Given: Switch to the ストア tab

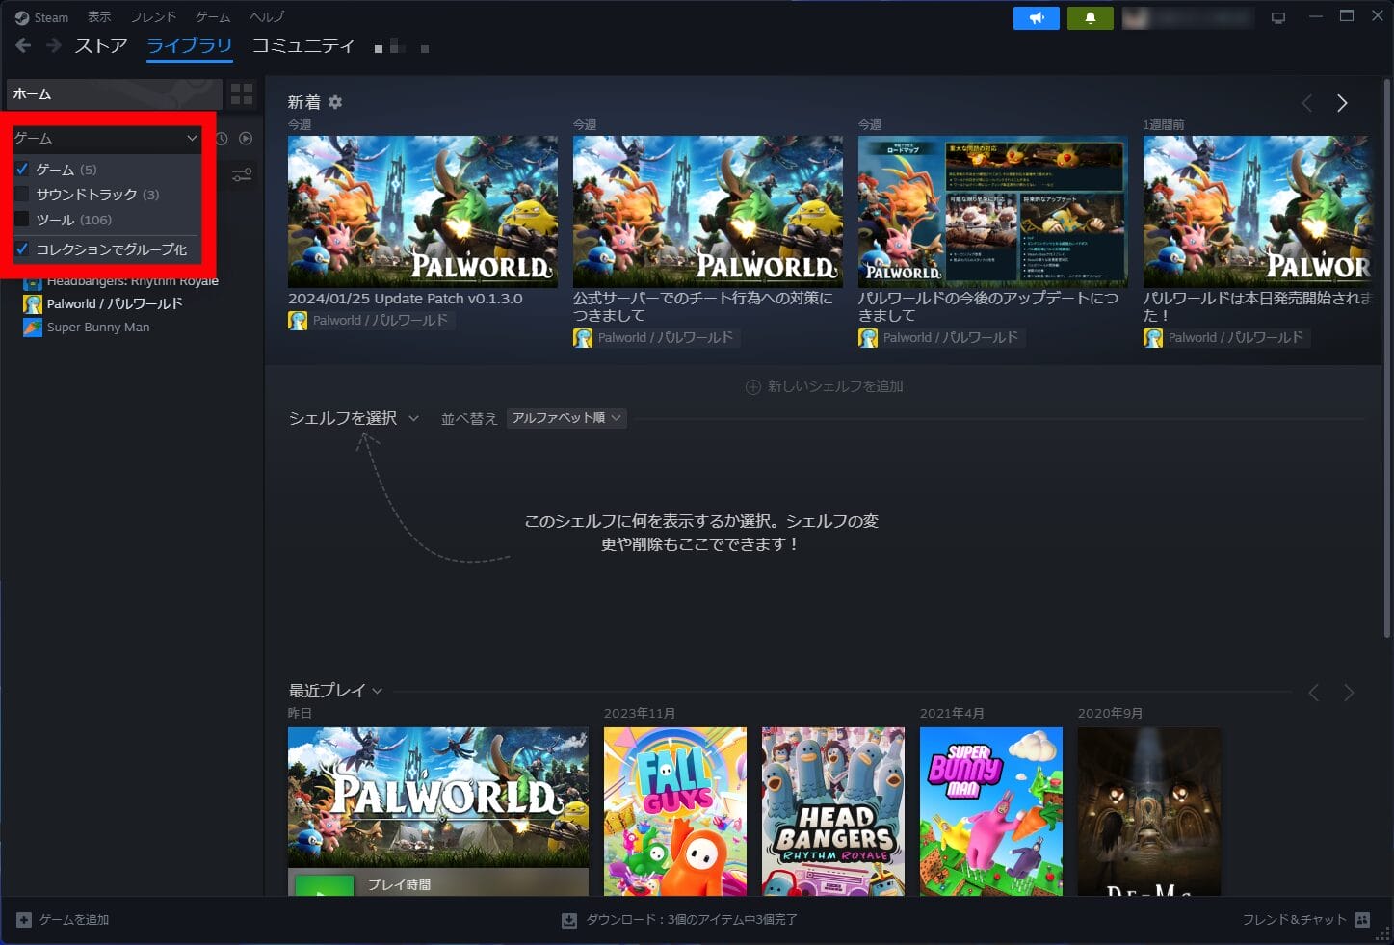Looking at the screenshot, I should [99, 45].
